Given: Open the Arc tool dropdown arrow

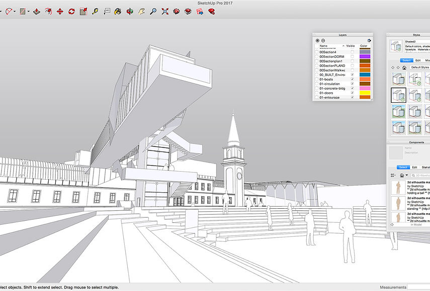Looking at the screenshot, I should [x=15, y=12].
